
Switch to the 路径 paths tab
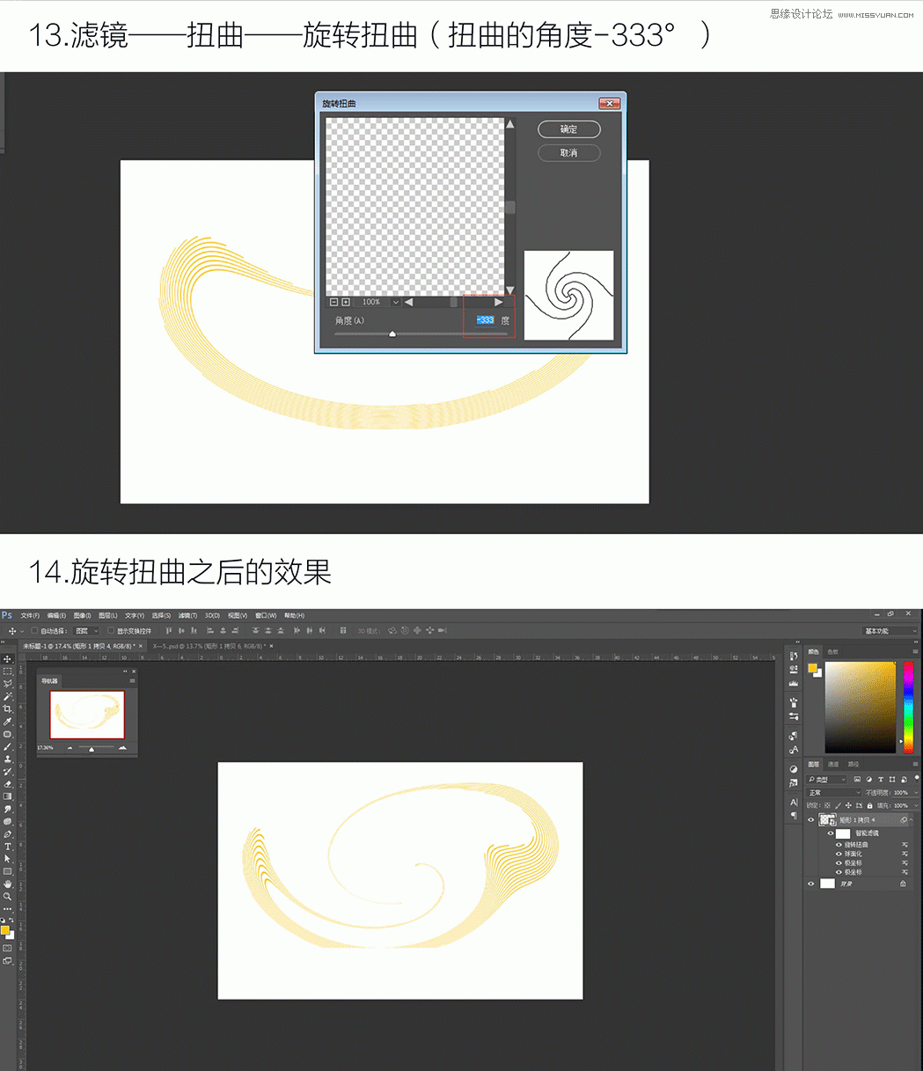(853, 764)
